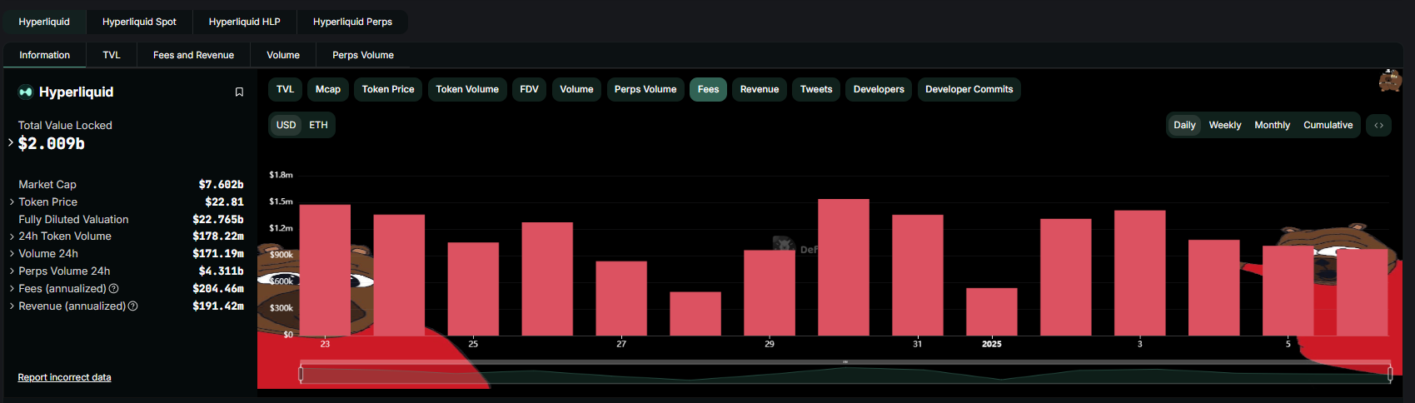Open the embed chart code icon
1415x403 pixels.
pos(1378,125)
